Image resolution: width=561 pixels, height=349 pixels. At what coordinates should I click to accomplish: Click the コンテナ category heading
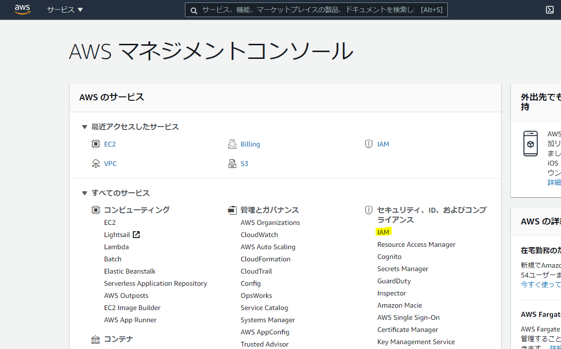point(118,339)
